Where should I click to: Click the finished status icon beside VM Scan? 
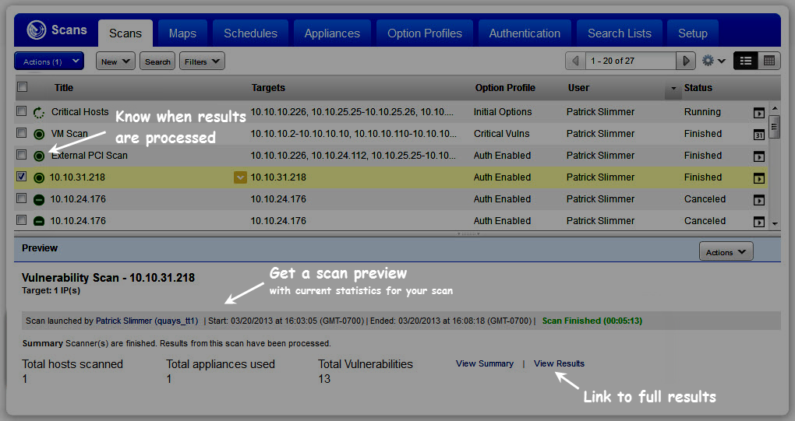point(39,134)
